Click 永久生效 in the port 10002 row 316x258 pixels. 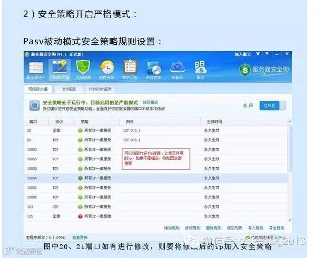212,197
